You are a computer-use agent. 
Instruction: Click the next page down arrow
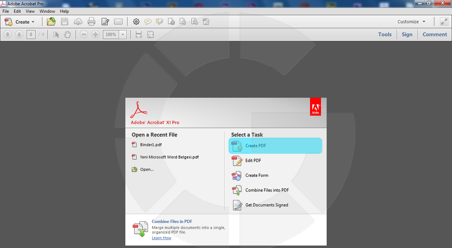pos(19,35)
